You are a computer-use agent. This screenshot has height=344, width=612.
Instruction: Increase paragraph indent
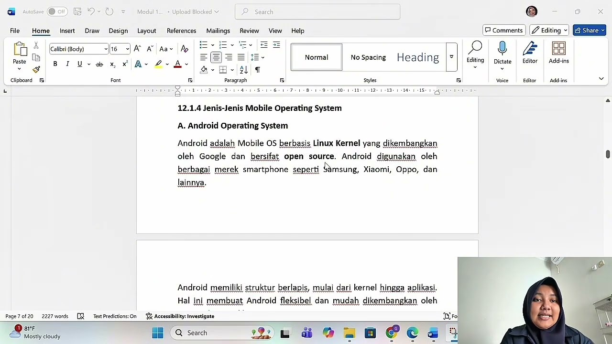[276, 45]
